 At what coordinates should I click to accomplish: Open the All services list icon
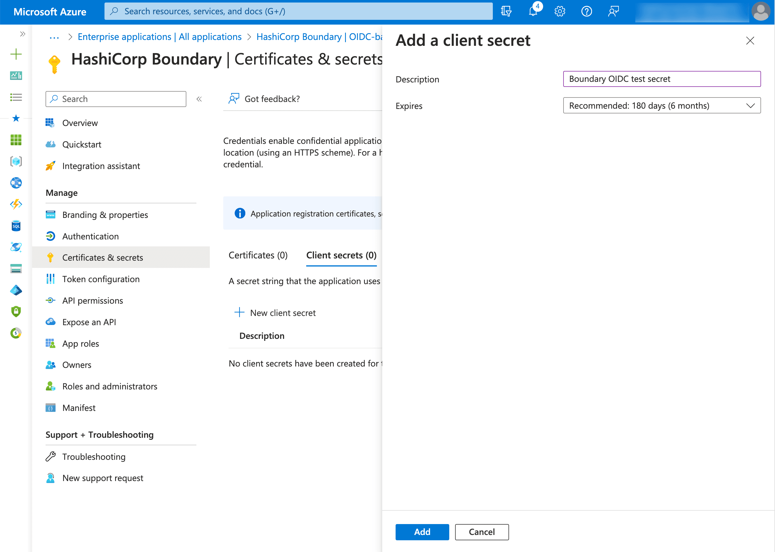tap(16, 97)
